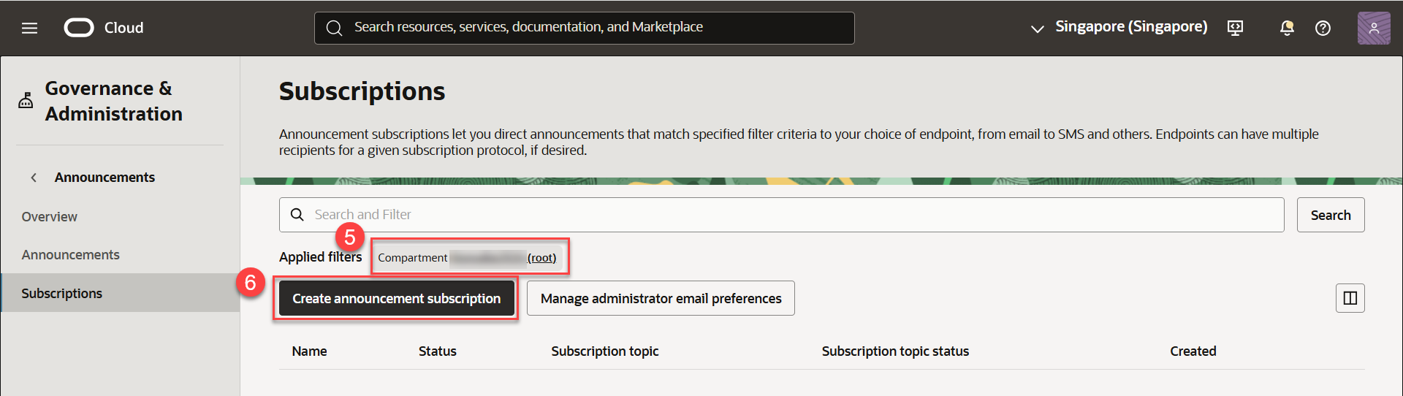Select Overview in the sidebar

click(x=49, y=217)
